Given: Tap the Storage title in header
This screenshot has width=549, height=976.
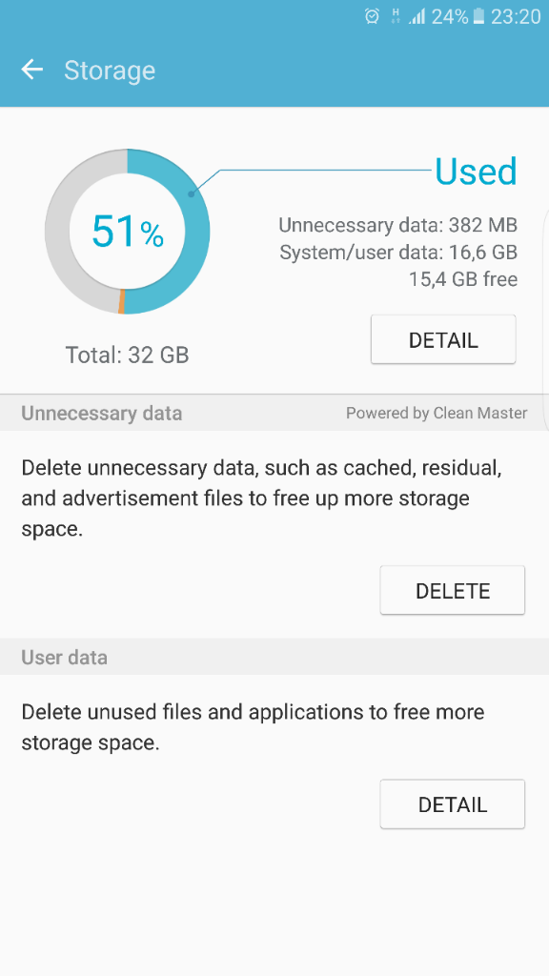Looking at the screenshot, I should pos(110,71).
